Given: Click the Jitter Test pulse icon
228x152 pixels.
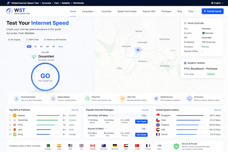Looking at the screenshot, I should pos(123,98).
